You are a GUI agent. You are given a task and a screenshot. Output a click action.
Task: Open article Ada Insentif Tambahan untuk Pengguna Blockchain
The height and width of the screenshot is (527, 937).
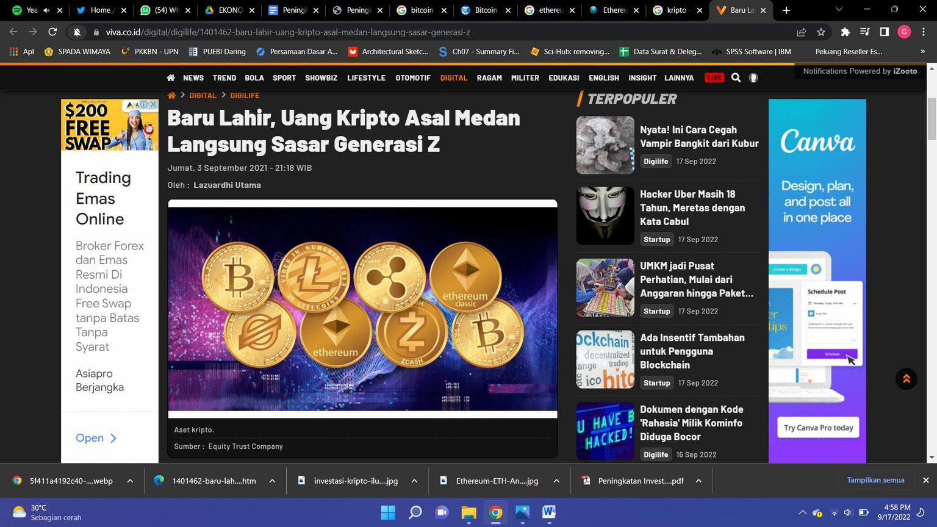692,351
